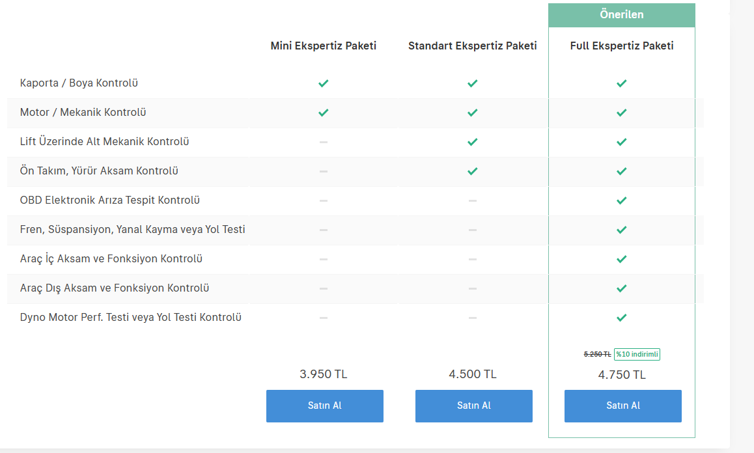Image resolution: width=754 pixels, height=453 pixels.
Task: Click the %10 indirimli discount badge
Action: click(x=637, y=354)
